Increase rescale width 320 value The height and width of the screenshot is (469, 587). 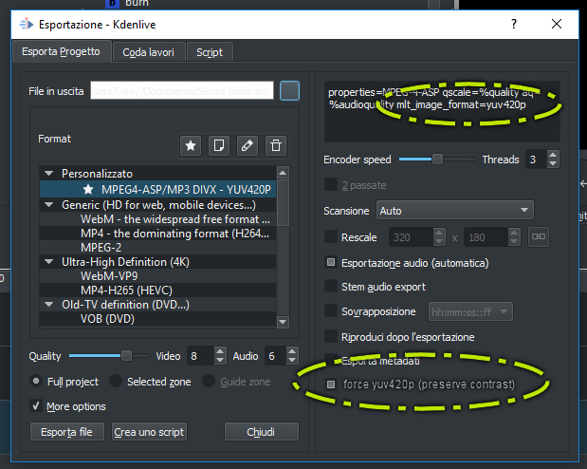[x=439, y=233]
